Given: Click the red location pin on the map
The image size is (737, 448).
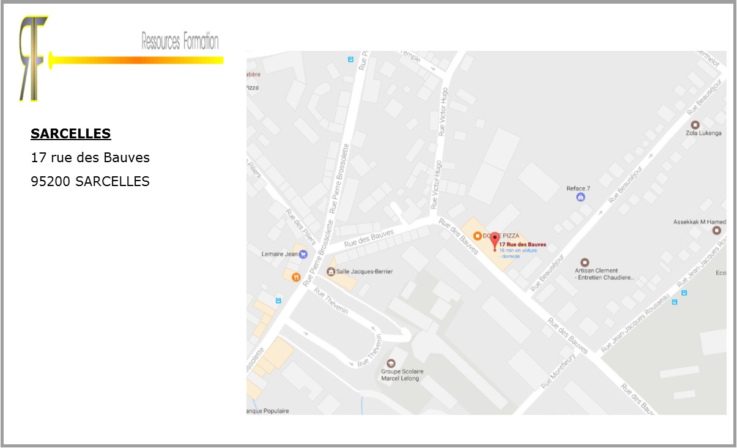Looking at the screenshot, I should point(495,241).
